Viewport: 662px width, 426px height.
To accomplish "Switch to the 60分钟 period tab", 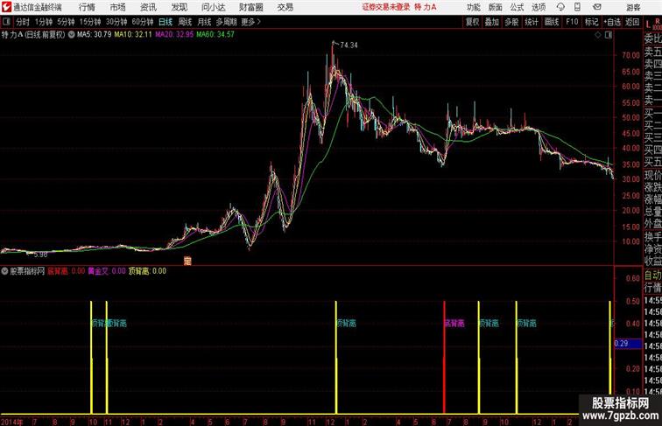I will coord(143,22).
